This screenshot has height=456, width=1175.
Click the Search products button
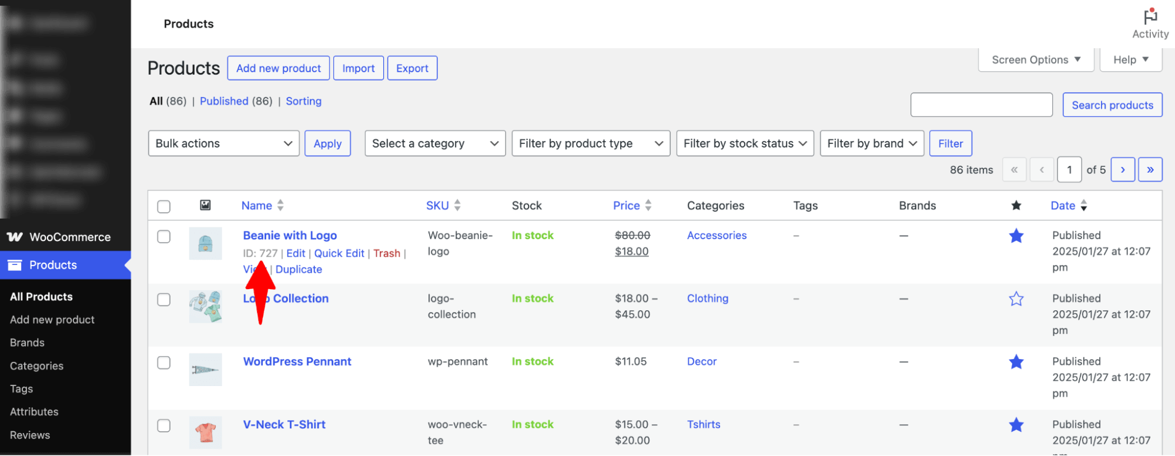point(1112,105)
